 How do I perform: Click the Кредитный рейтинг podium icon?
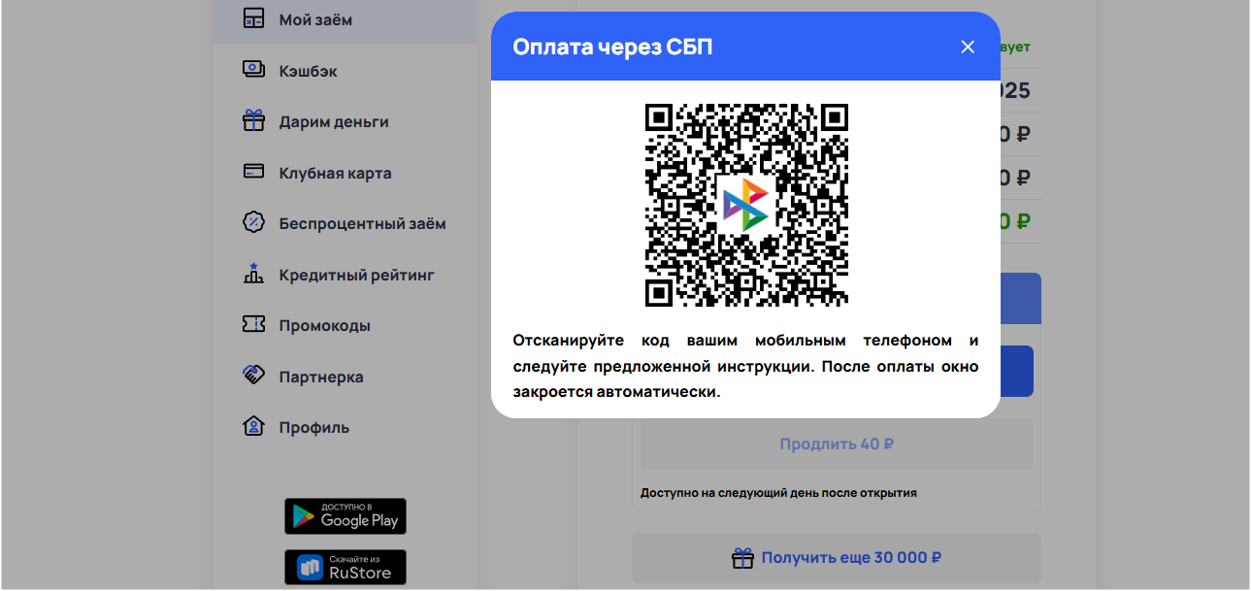(253, 274)
